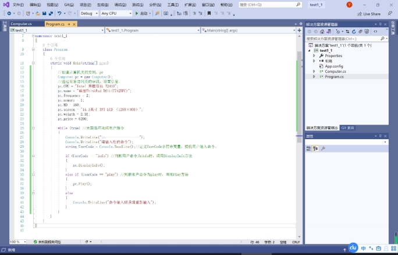Click the no issues found status indicator
Image resolution: width=398 pixels, height=255 pixels.
pyautogui.click(x=47, y=242)
